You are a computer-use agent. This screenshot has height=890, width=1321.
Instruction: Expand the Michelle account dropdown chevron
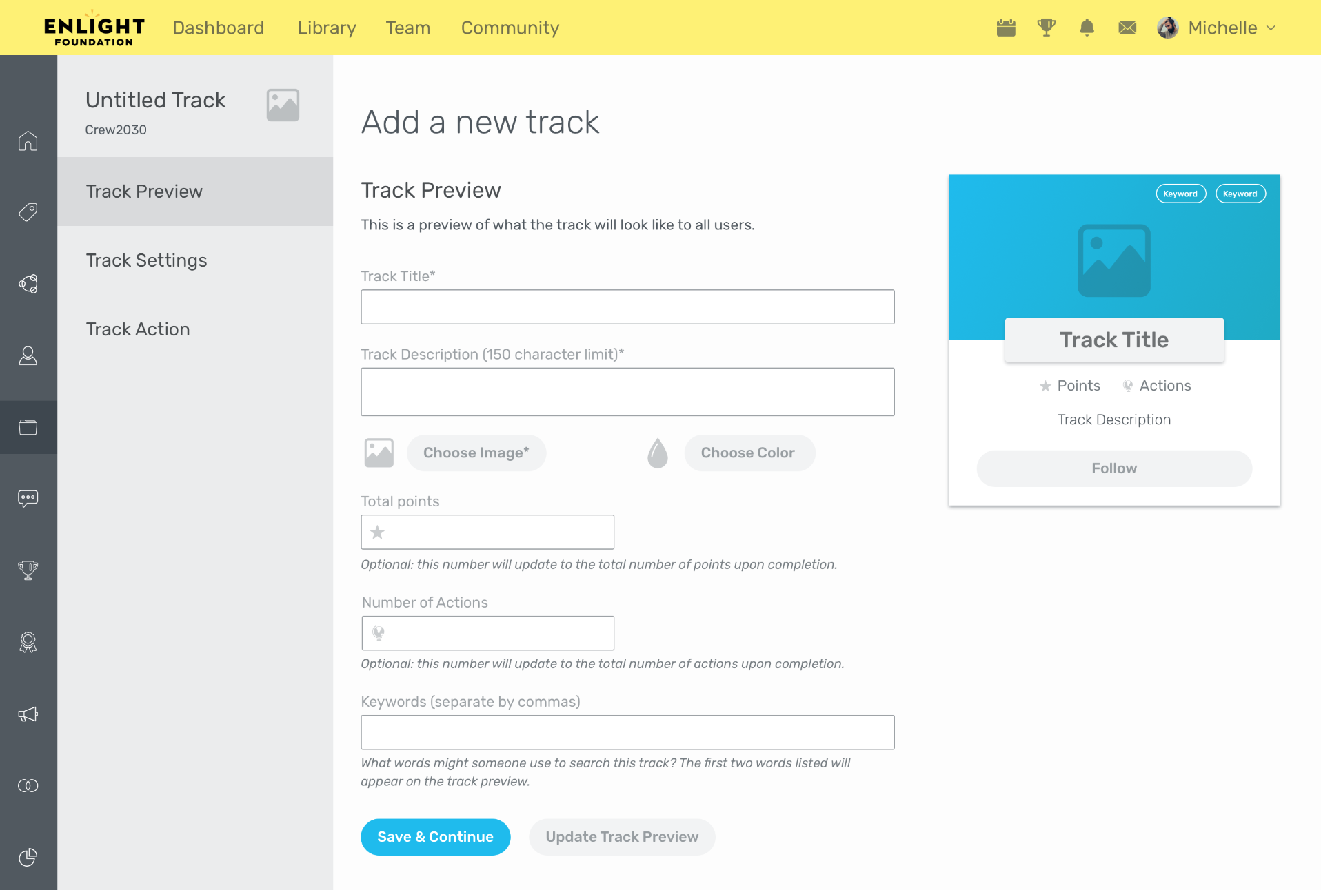pos(1271,28)
